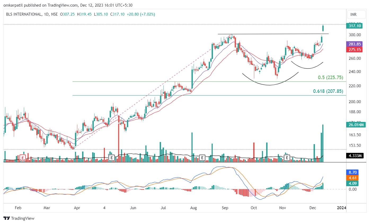This screenshot has width=370, height=224.
Task: Click the BLS INTERNATIONAL symbol title
Action: click(x=23, y=14)
